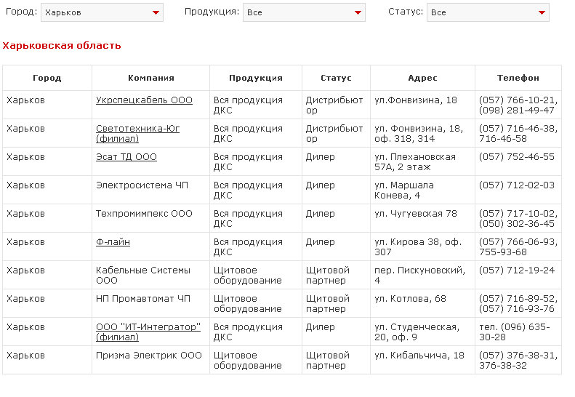
Task: Click the address ул. Маршала Конева, 4
Action: [x=403, y=190]
